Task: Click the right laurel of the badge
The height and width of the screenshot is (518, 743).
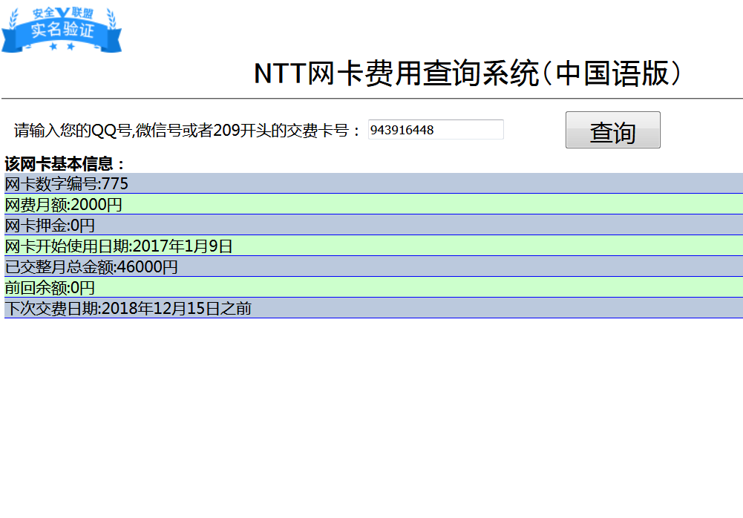Action: pos(110,19)
